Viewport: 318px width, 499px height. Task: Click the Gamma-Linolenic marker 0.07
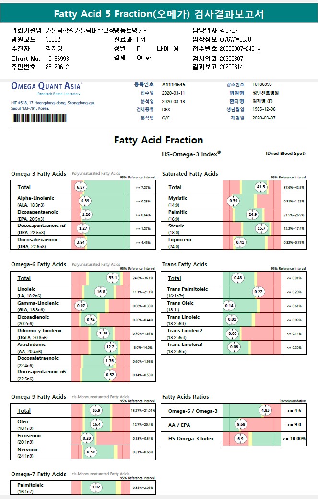[81, 306]
